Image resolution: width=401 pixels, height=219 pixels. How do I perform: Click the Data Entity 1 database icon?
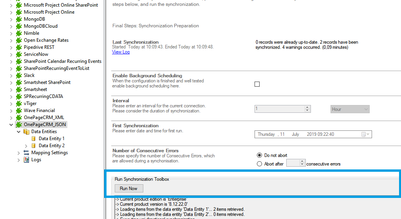click(34, 139)
